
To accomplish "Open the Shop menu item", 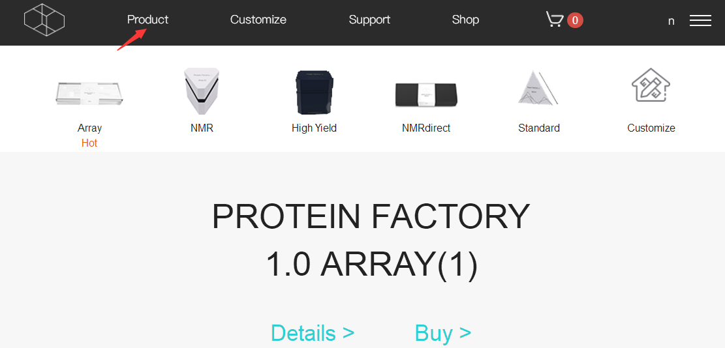I will 466,20.
